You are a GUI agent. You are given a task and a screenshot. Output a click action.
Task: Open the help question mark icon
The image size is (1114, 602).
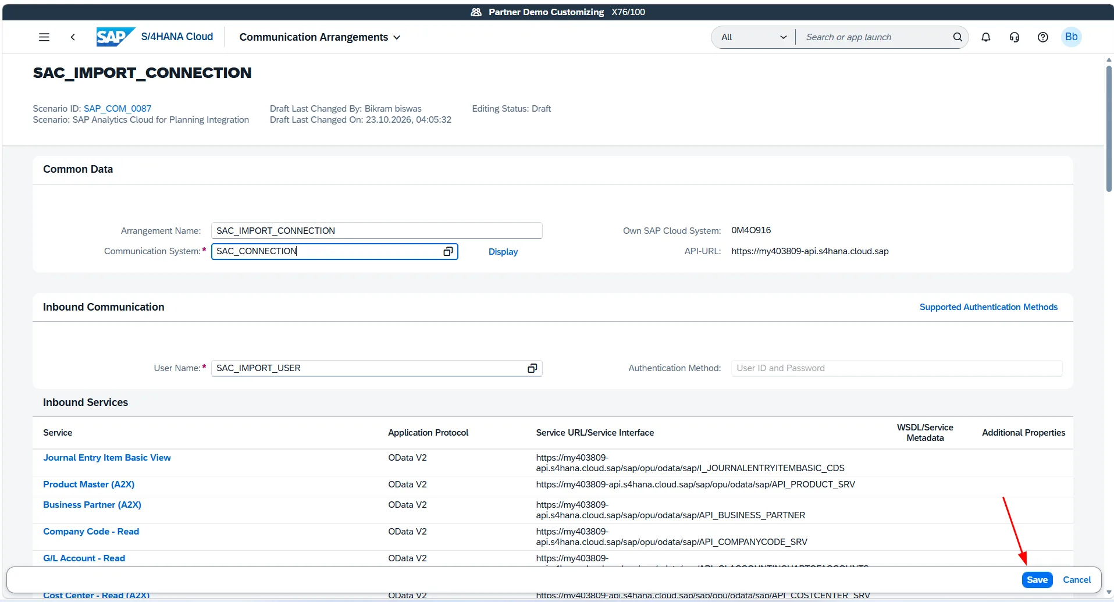(1043, 37)
